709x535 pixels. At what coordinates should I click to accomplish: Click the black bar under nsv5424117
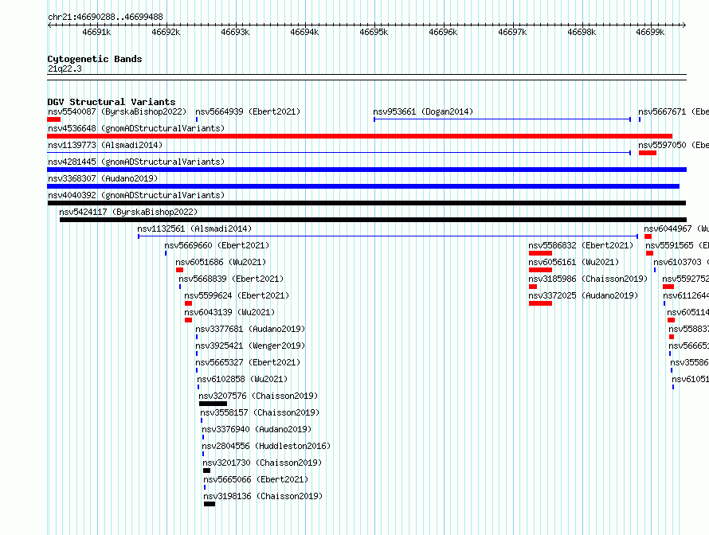[x=373, y=220]
